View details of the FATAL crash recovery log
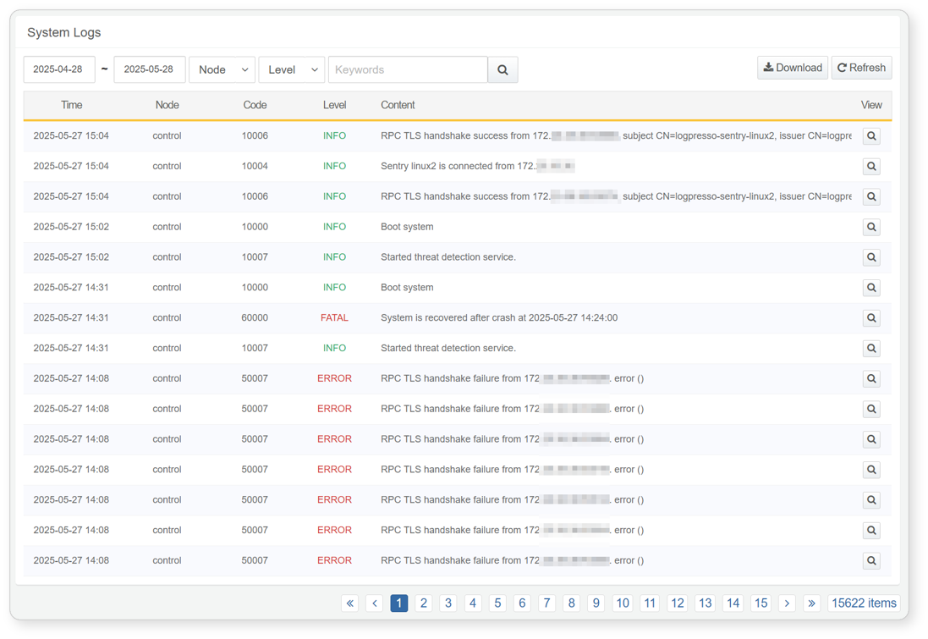The width and height of the screenshot is (928, 639). [x=871, y=318]
